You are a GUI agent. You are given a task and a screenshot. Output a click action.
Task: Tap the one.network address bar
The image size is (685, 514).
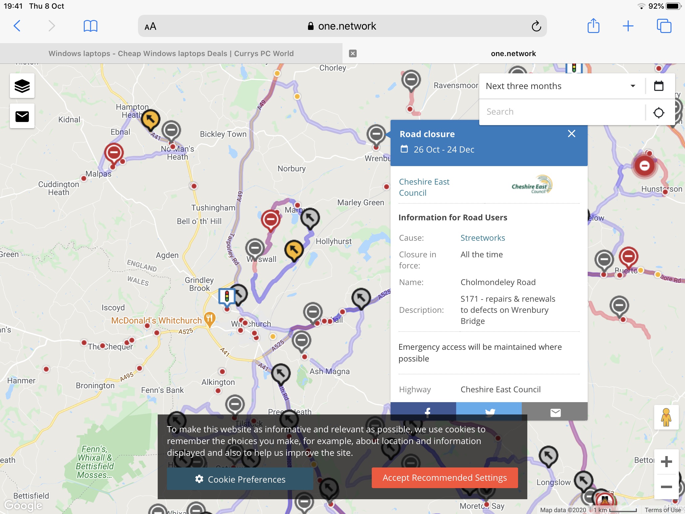click(x=342, y=26)
